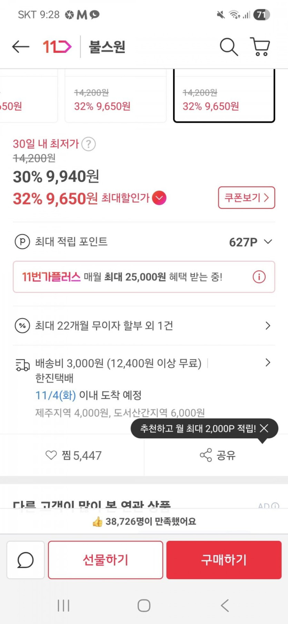Screen dimensions: 288x624
Task: Open 무이자 할부 installment details
Action: tap(268, 326)
